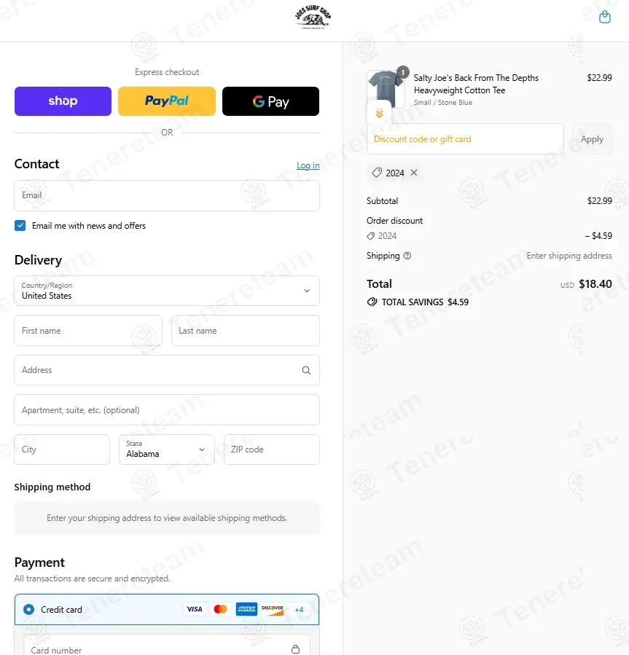The image size is (629, 655).
Task: Open the Country/Region dropdown
Action: (166, 291)
